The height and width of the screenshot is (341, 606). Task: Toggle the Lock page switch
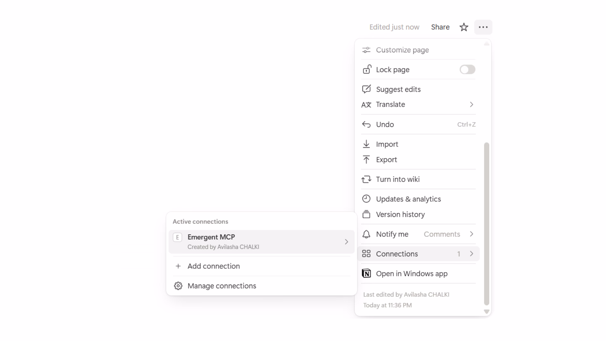467,69
